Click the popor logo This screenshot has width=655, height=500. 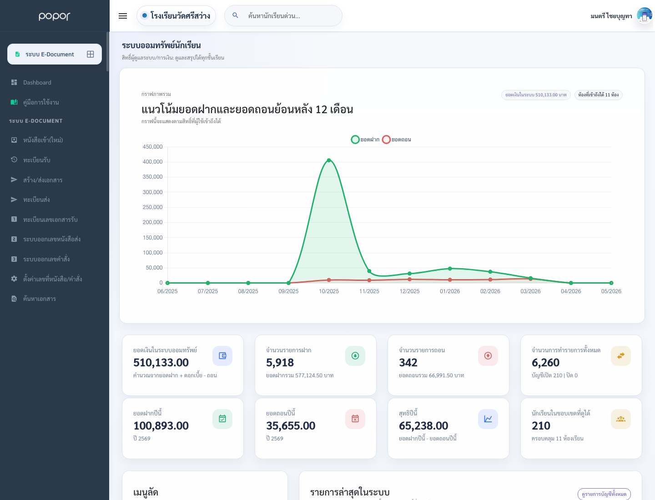click(x=55, y=16)
